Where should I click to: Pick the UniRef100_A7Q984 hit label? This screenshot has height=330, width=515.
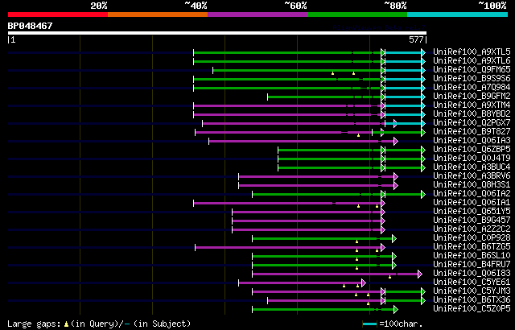point(472,88)
